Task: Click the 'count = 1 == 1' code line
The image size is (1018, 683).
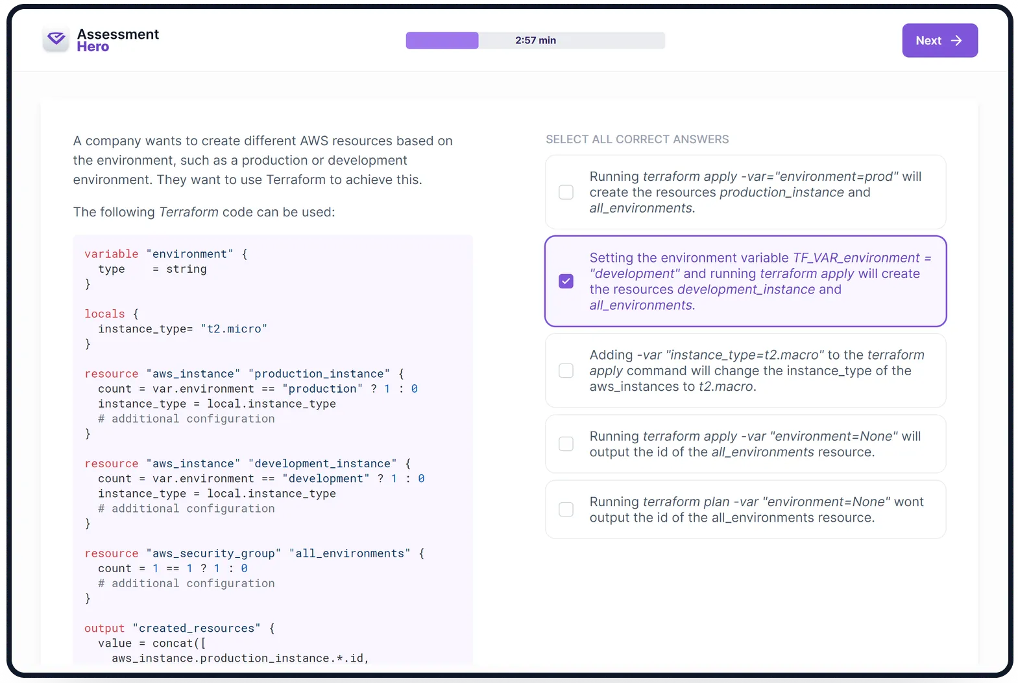Action: 173,568
